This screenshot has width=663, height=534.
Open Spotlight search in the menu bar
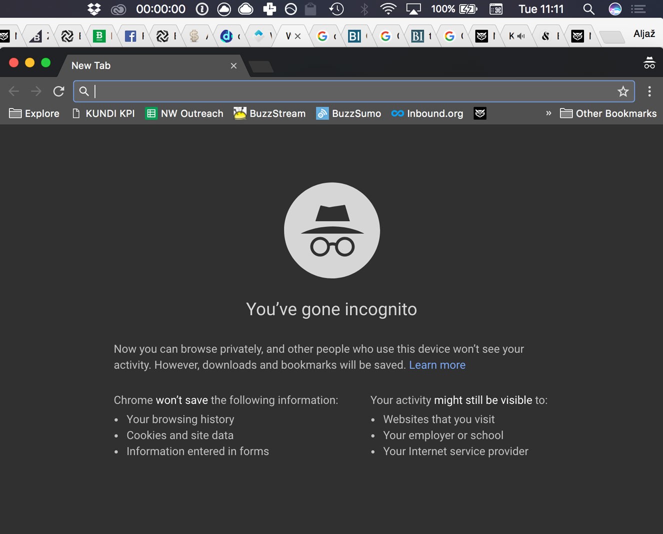[x=588, y=9]
